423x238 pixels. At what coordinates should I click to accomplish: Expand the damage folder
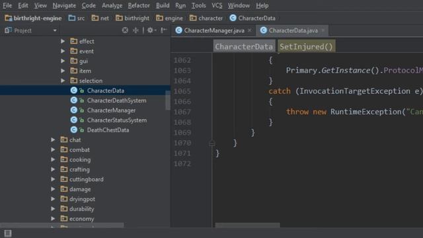(x=53, y=189)
